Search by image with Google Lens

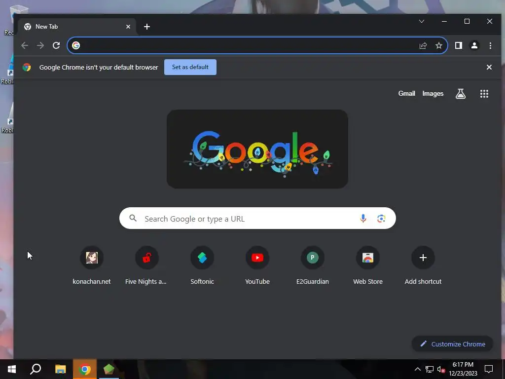(x=381, y=219)
